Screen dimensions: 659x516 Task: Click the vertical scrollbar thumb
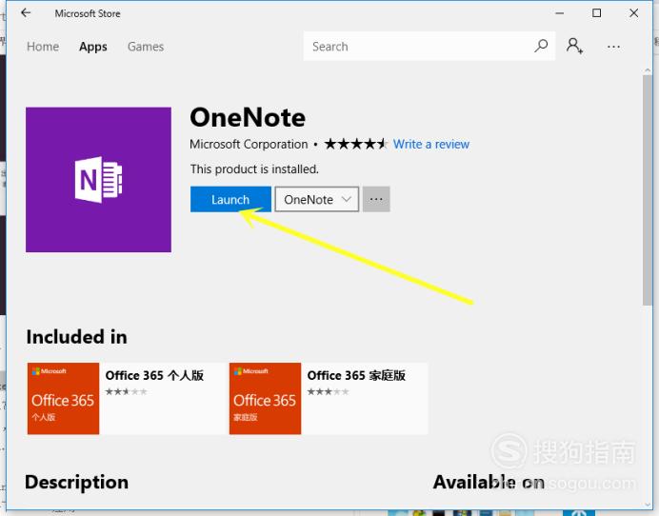tap(648, 190)
